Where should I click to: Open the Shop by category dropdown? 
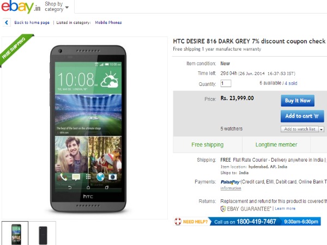56,7
